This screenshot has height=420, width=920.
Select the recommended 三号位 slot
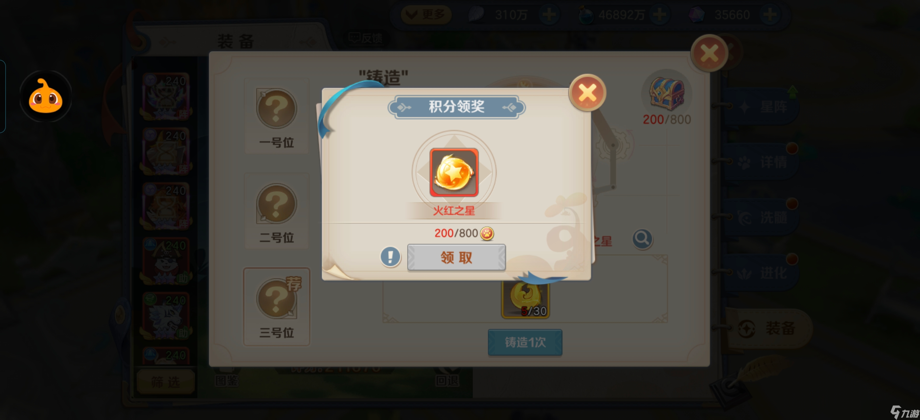coord(276,307)
